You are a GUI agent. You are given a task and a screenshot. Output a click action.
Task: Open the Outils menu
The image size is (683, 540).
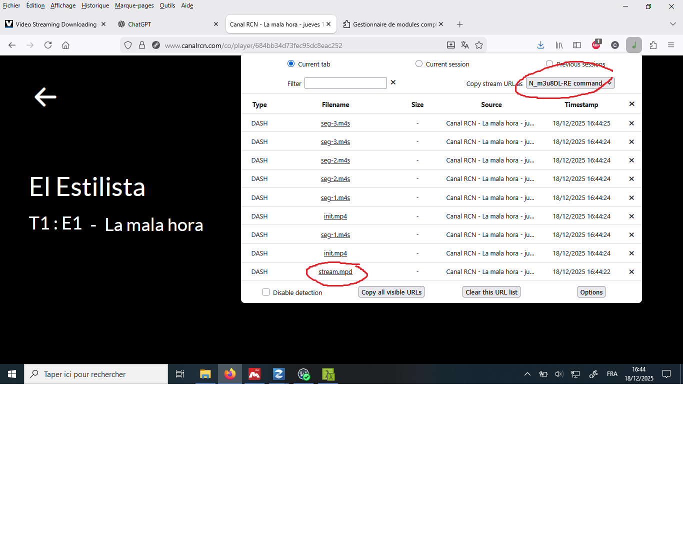click(167, 5)
